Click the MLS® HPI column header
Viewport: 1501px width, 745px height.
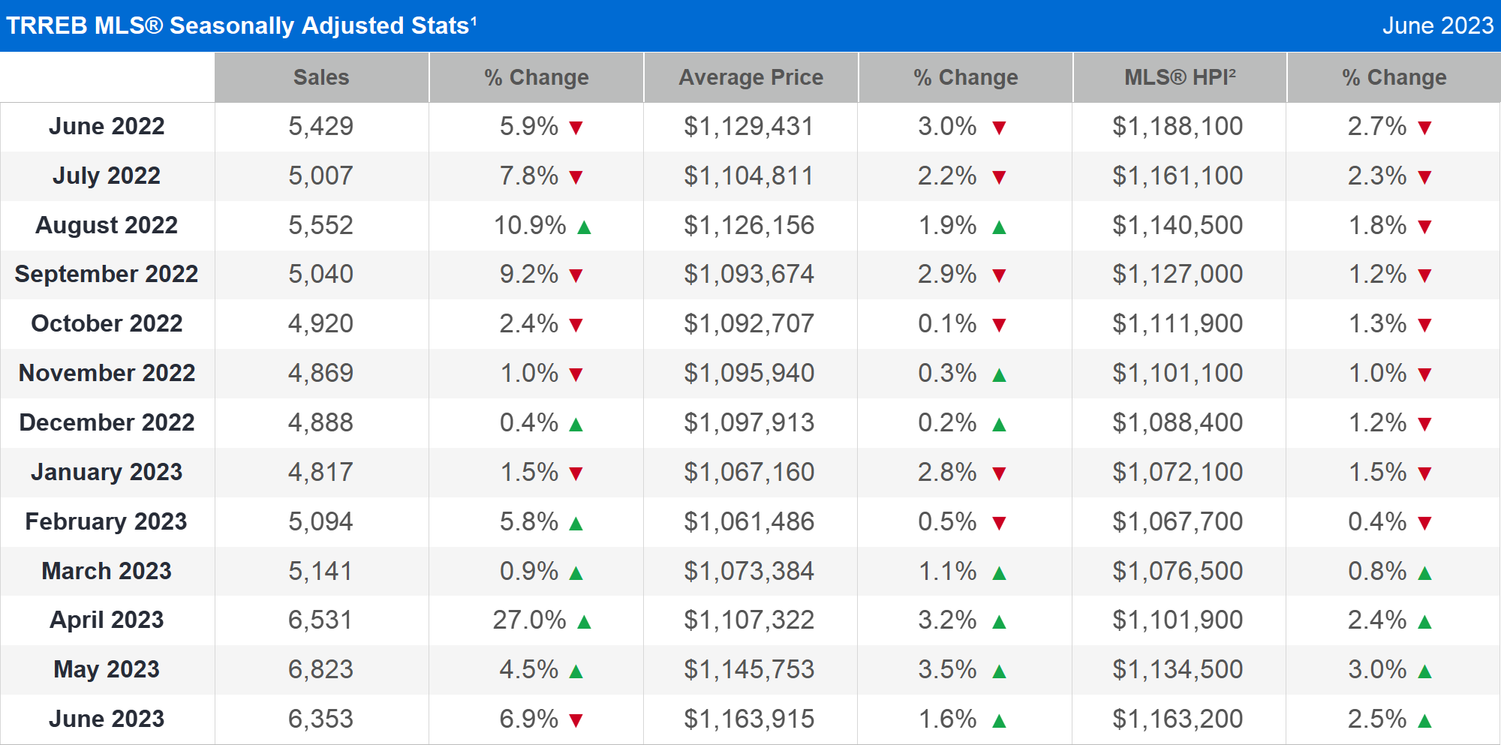[1179, 77]
